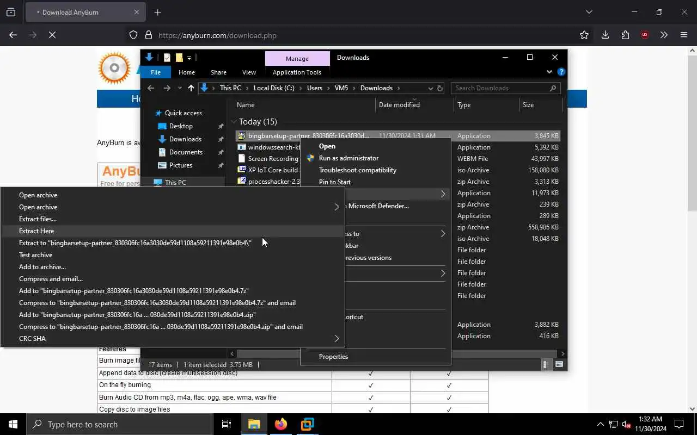697x435 pixels.
Task: Close the Download AnyBurn tab
Action: click(x=137, y=12)
